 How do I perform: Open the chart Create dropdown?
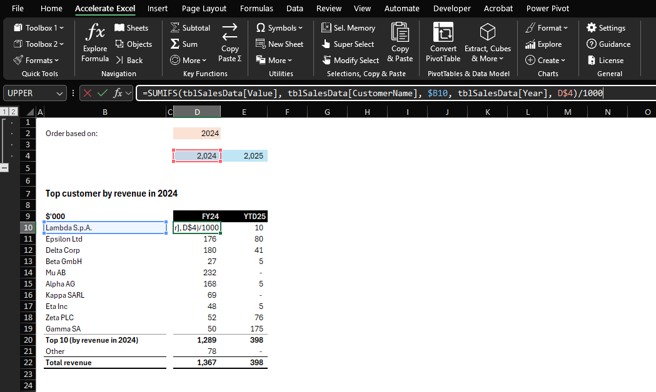tap(545, 60)
